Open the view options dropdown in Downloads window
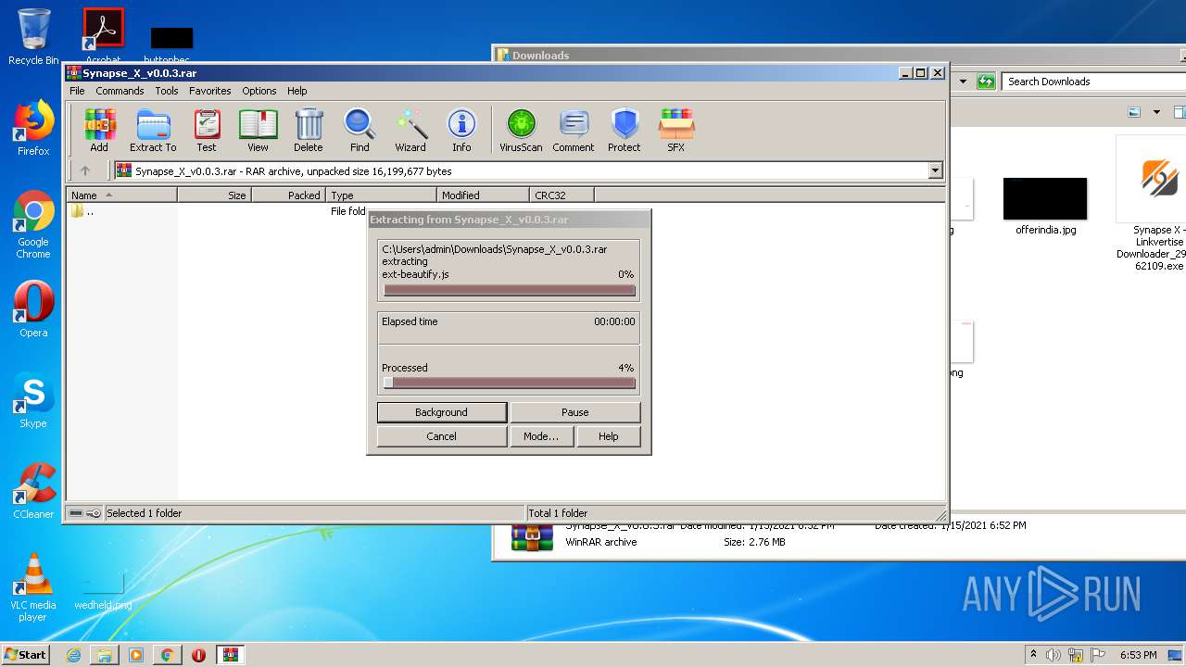Image resolution: width=1186 pixels, height=667 pixels. coord(1156,112)
